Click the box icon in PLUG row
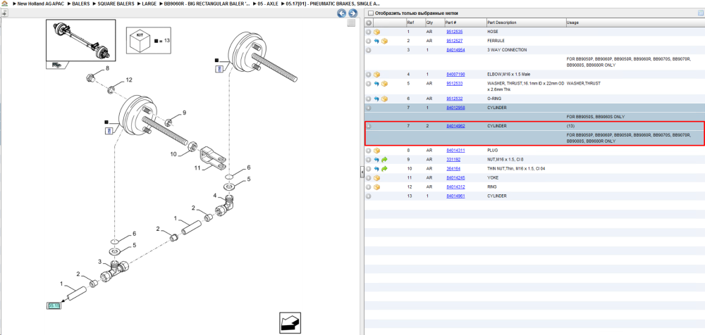Image resolution: width=705 pixels, height=335 pixels. tap(376, 151)
